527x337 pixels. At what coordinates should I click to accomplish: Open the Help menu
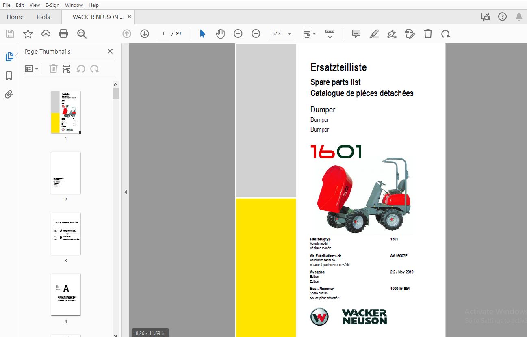(93, 5)
